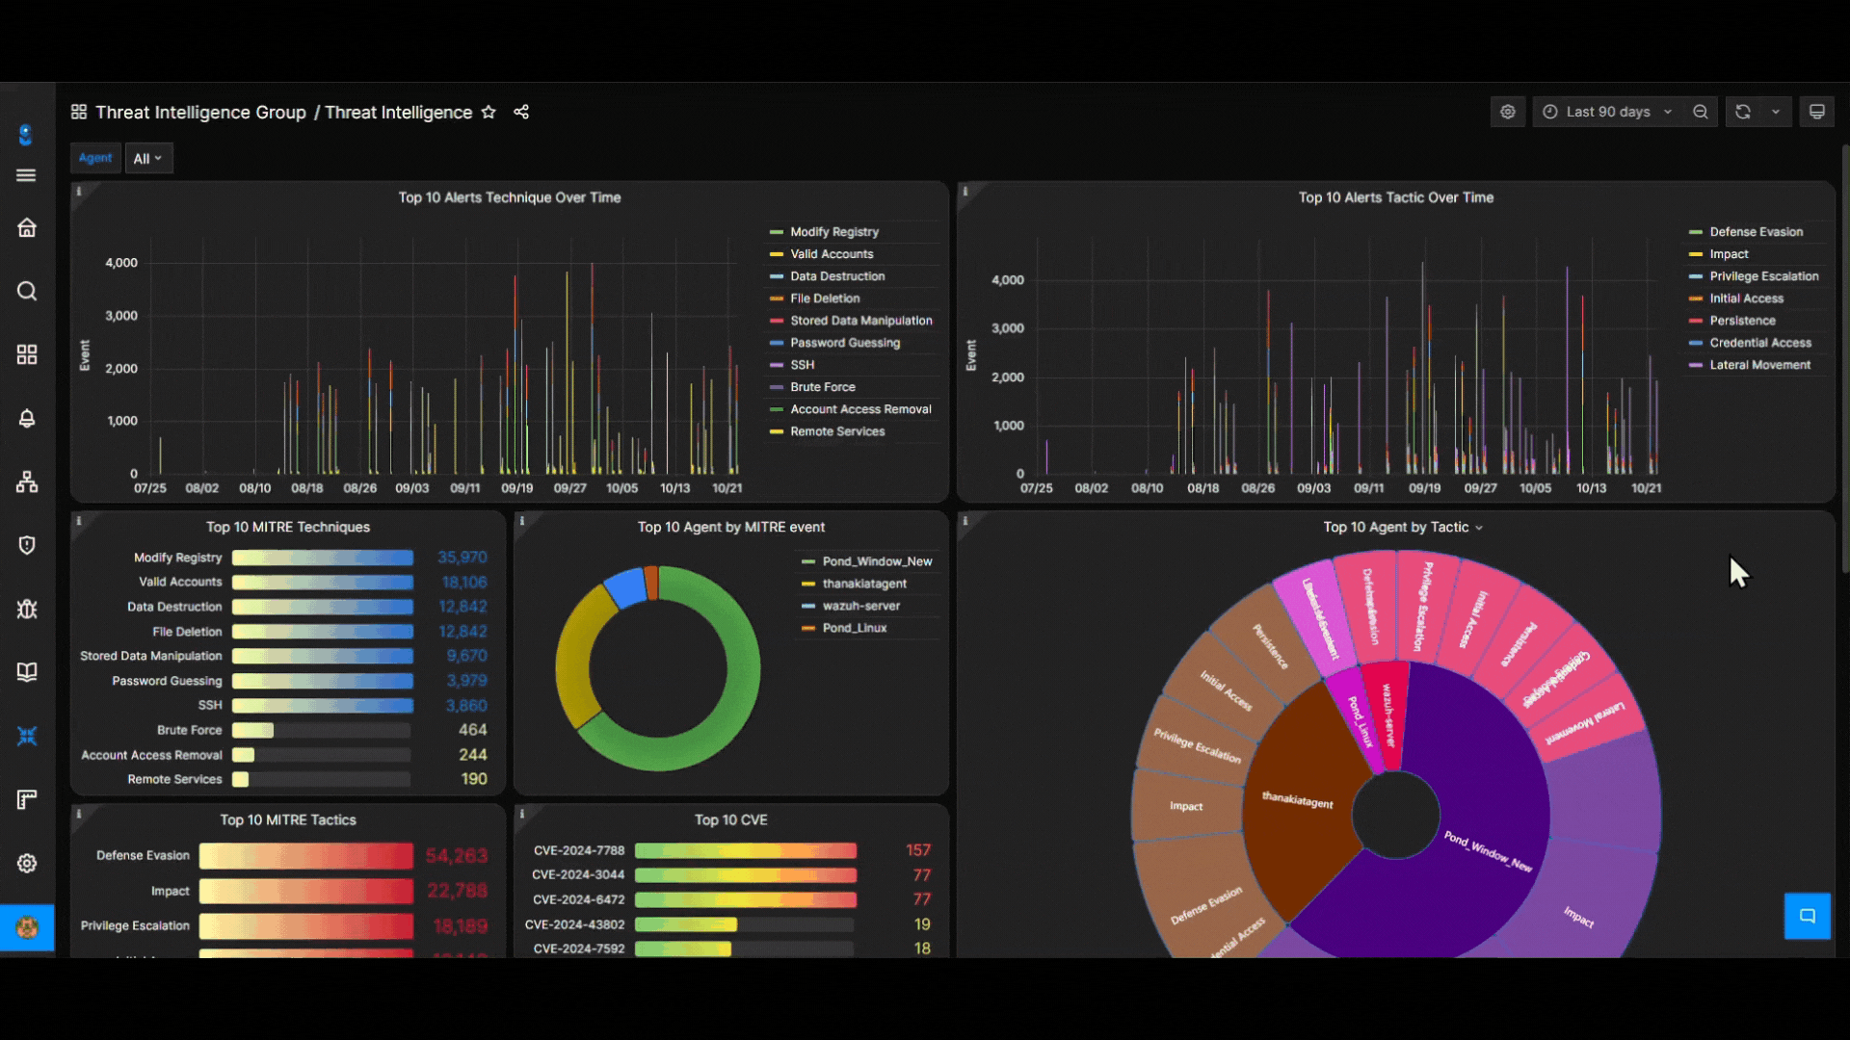
Task: Open the network topology sidebar icon
Action: tap(27, 481)
